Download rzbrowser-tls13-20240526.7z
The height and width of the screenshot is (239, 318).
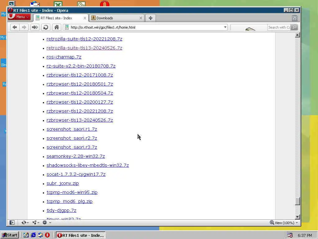[x=80, y=120]
